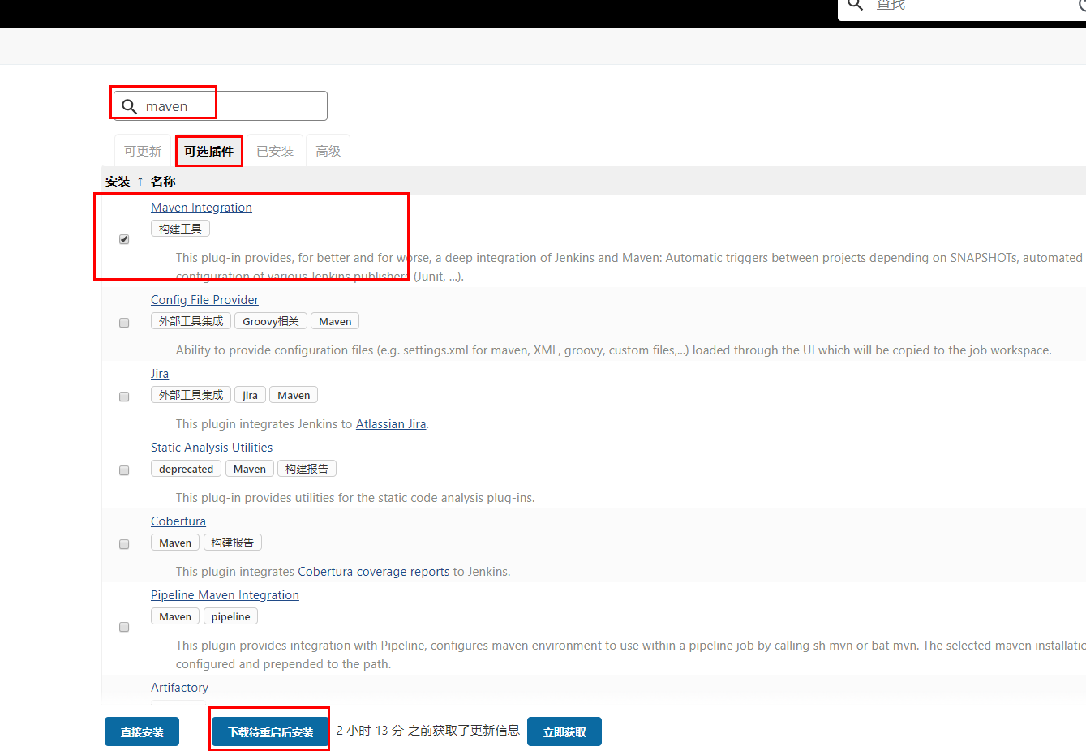The width and height of the screenshot is (1086, 755).
Task: Click the Maven tag under Config File Provider
Action: coord(335,321)
